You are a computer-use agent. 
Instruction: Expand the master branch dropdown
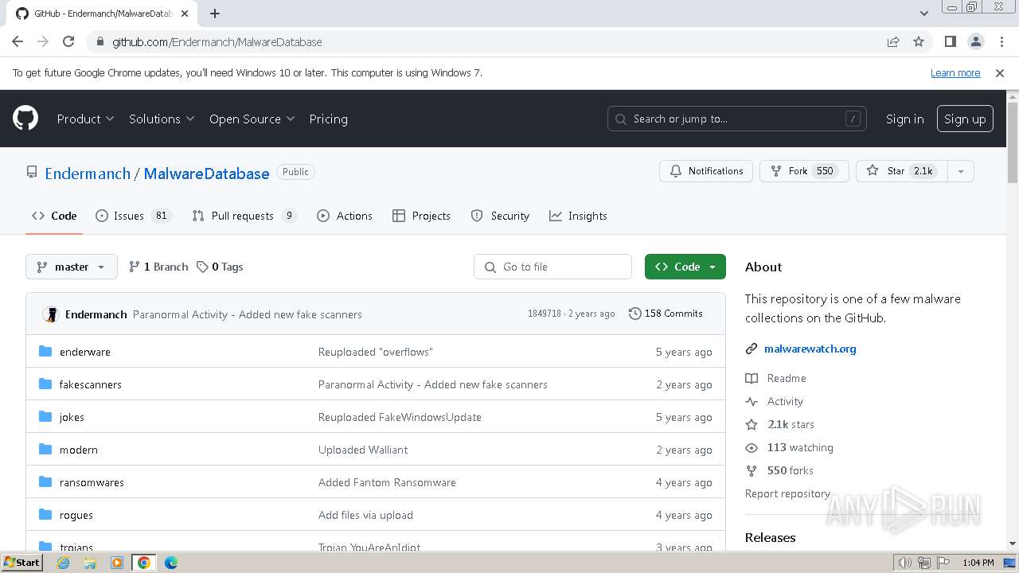[71, 267]
